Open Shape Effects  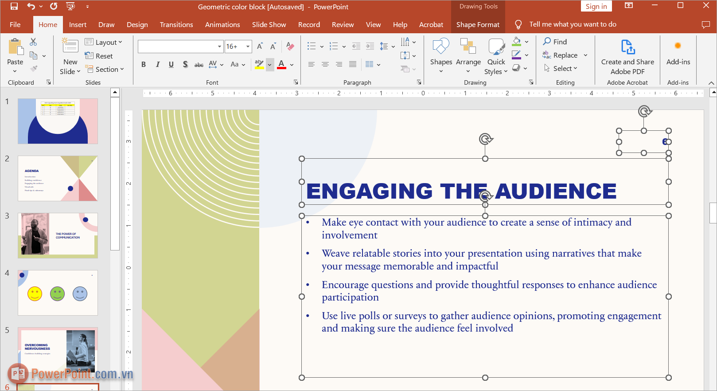(516, 68)
